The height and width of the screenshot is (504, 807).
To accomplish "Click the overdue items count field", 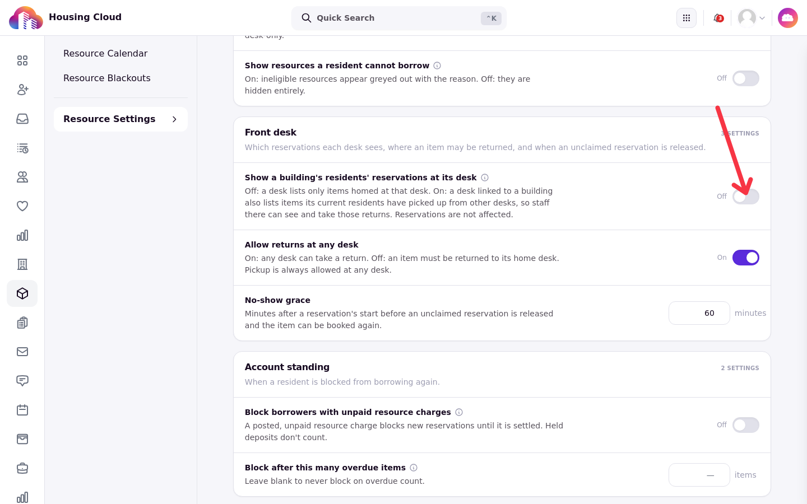I will [699, 475].
